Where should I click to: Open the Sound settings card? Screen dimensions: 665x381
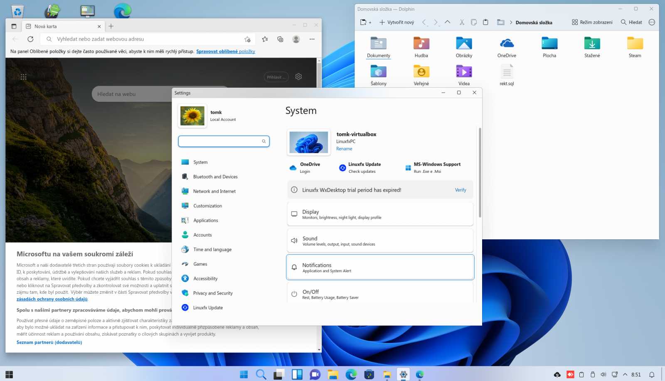tap(380, 241)
